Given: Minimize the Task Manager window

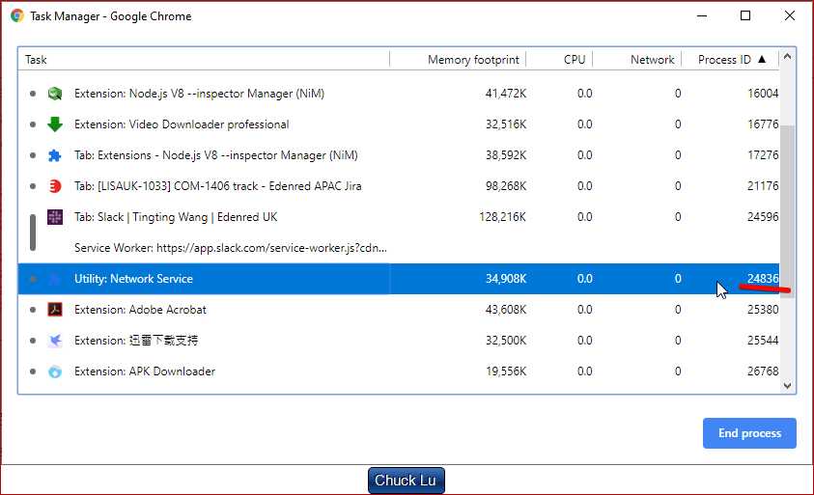Looking at the screenshot, I should (x=701, y=16).
